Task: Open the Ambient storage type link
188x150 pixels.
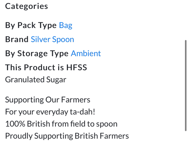Action: (86, 53)
